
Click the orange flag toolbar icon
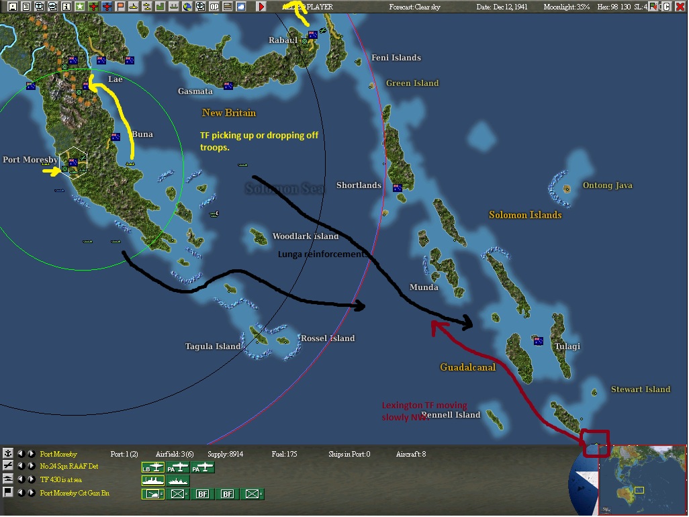120,7
